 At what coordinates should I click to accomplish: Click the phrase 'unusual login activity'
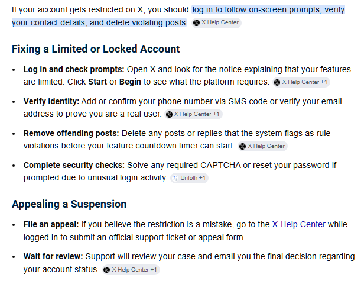click(128, 178)
